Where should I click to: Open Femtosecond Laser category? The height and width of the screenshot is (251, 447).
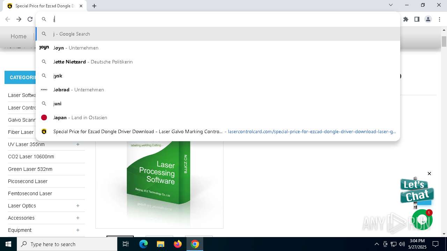coord(30,193)
